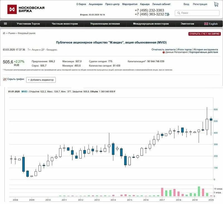Click the 2014 tall-wick candlestick reaching 400

click(x=109, y=143)
